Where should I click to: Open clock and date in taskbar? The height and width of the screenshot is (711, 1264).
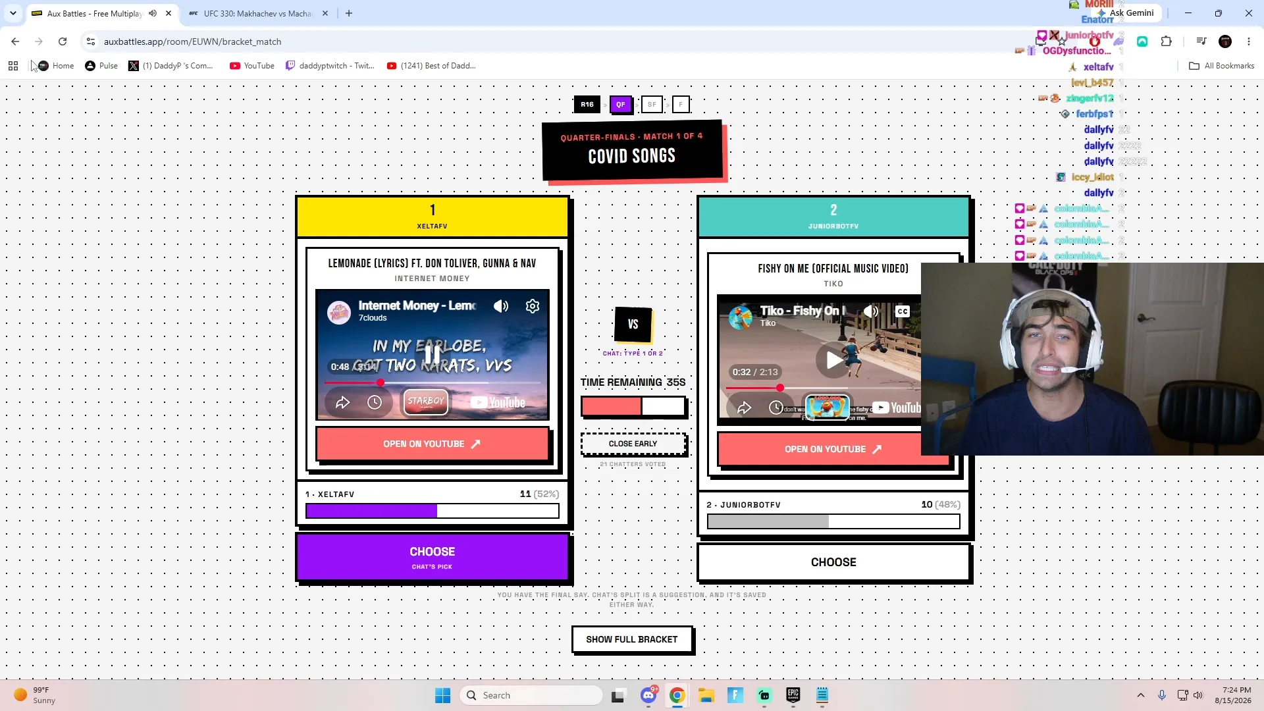click(x=1233, y=695)
